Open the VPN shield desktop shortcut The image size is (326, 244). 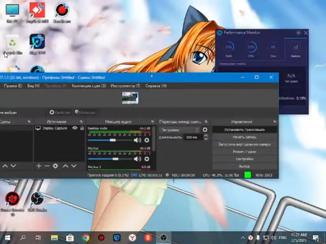(x=37, y=44)
